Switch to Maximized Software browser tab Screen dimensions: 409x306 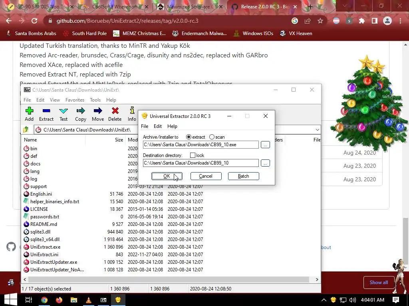190,7
